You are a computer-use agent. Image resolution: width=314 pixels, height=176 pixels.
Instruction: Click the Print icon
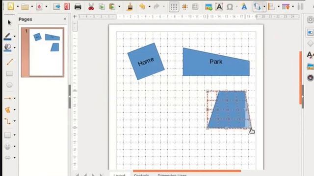coord(78,7)
